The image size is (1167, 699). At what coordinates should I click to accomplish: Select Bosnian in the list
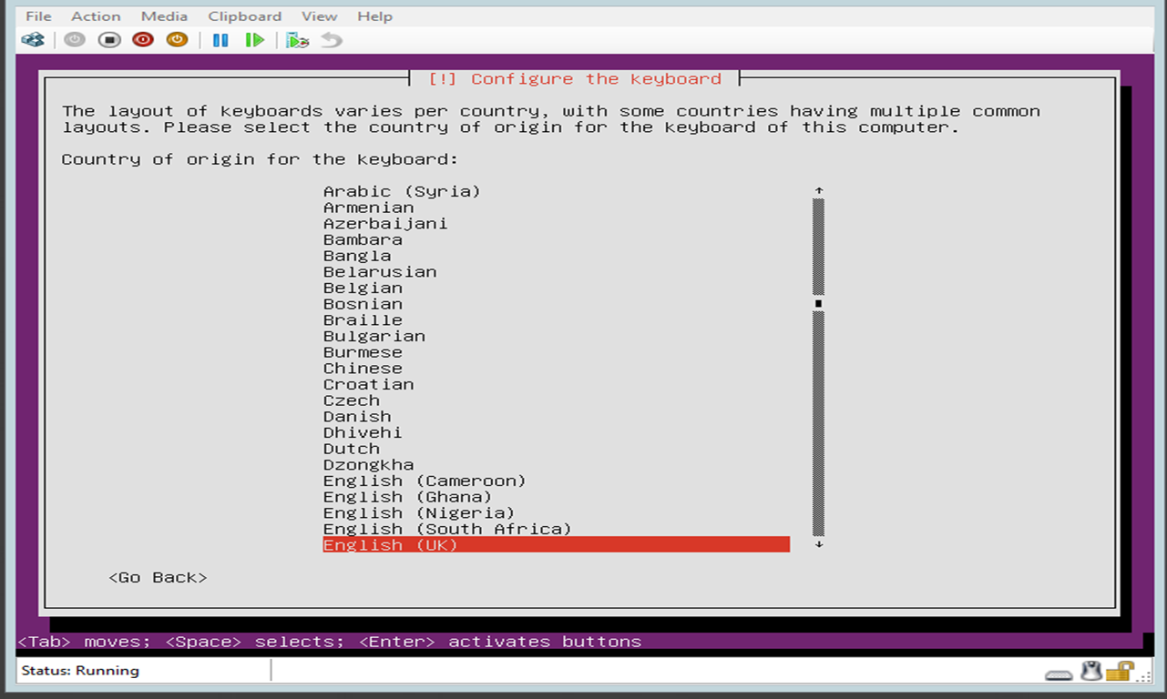coord(557,304)
